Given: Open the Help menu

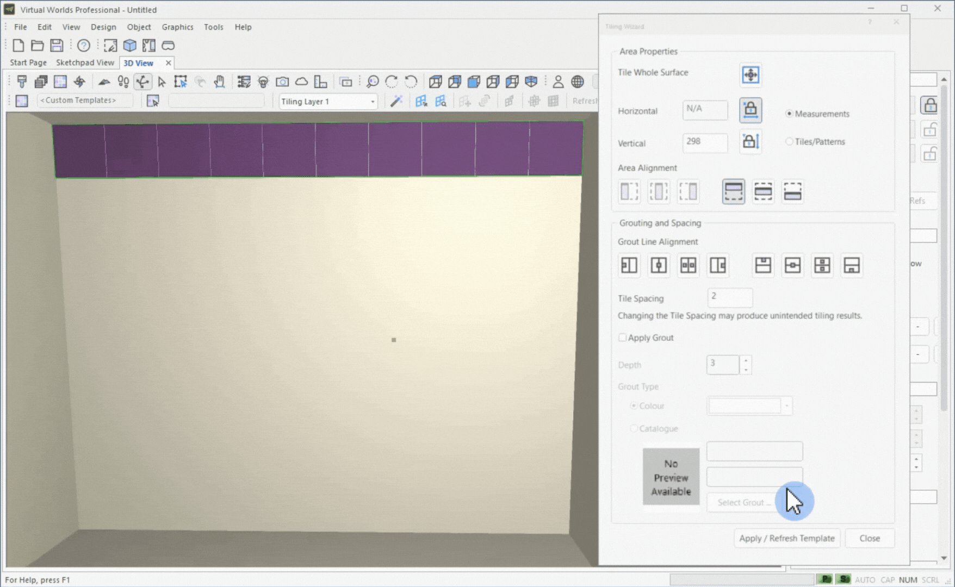Looking at the screenshot, I should pos(243,27).
